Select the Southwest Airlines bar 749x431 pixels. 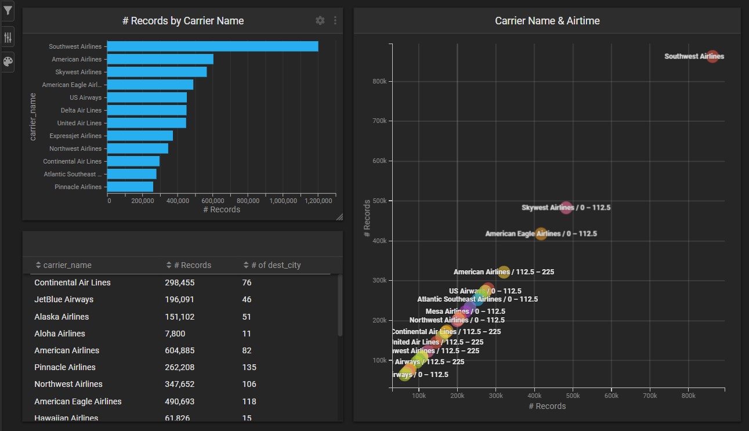(x=212, y=46)
